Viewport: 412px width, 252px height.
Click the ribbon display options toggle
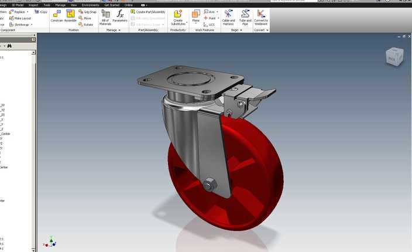point(144,5)
